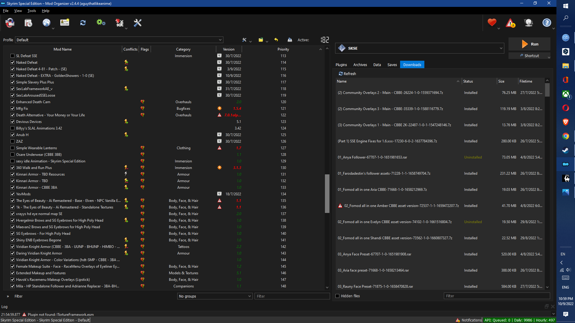Click the instance manager toolbar icon
The width and height of the screenshot is (575, 323).
pyautogui.click(x=10, y=23)
